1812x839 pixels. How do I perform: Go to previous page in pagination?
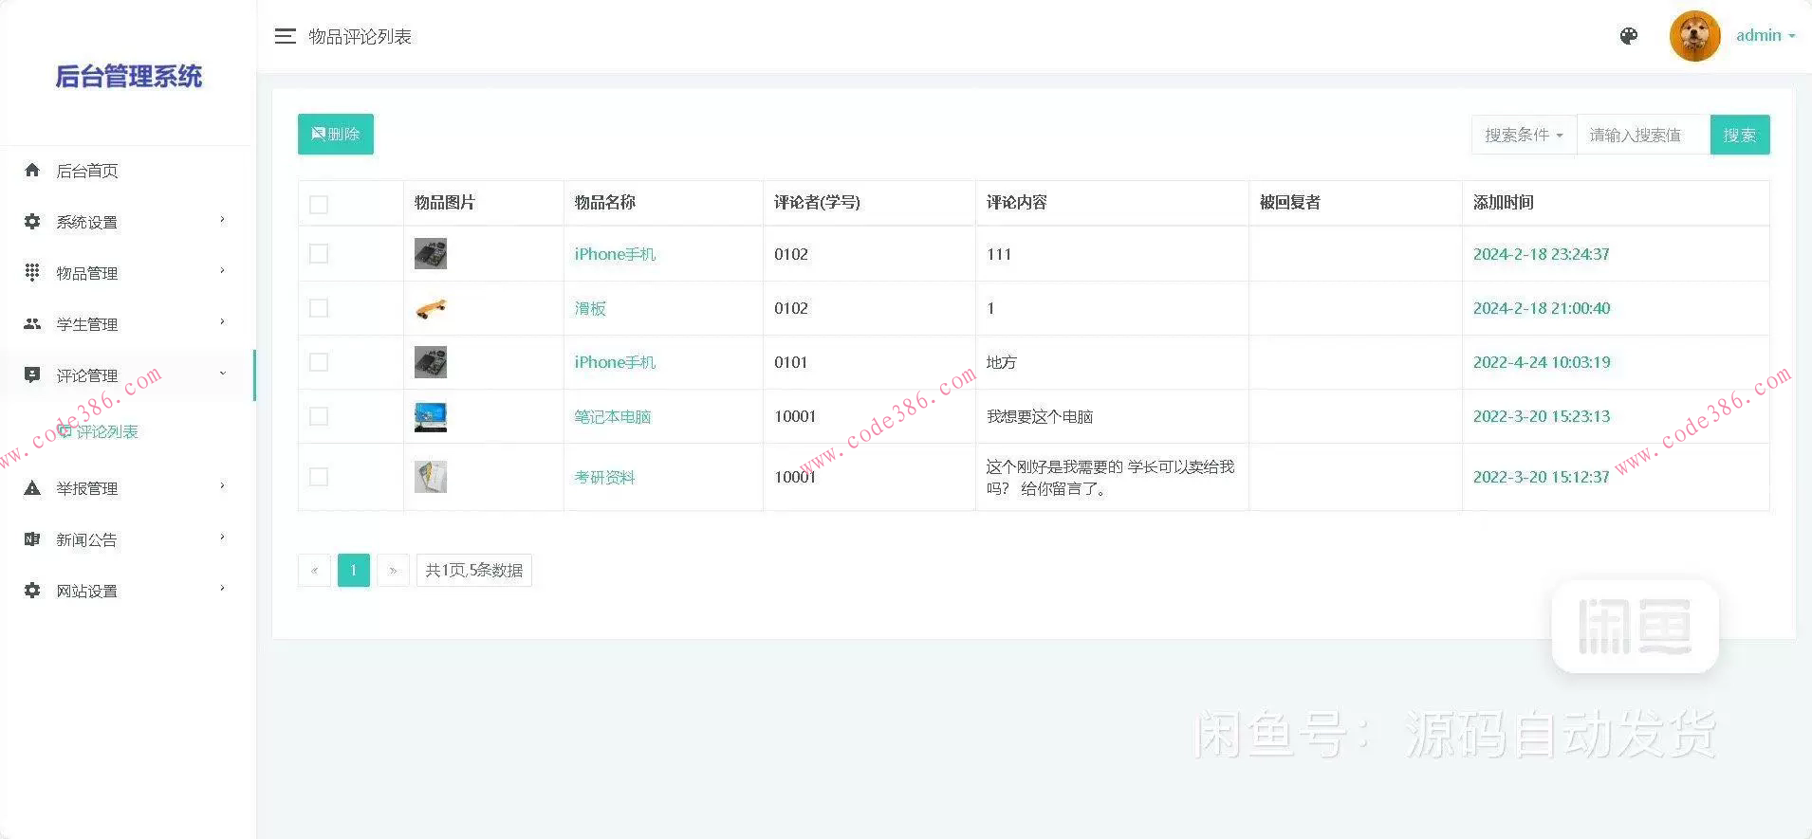pyautogui.click(x=314, y=571)
